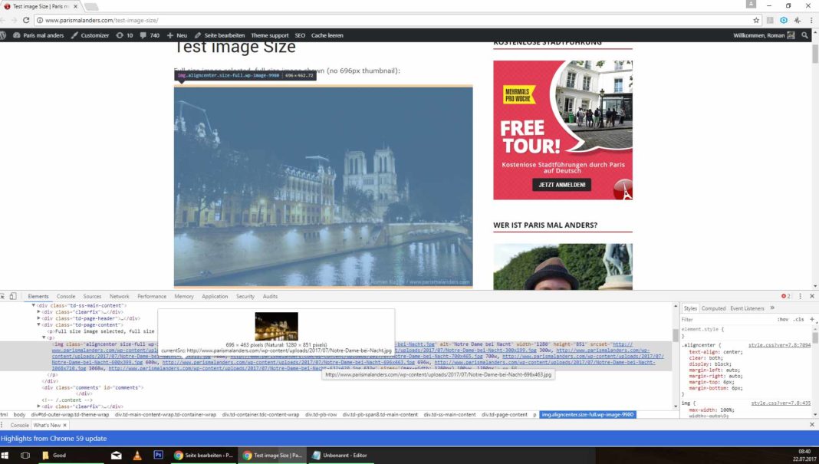Click Seite bearbeiten in the admin bar
The width and height of the screenshot is (819, 464).
pyautogui.click(x=219, y=35)
